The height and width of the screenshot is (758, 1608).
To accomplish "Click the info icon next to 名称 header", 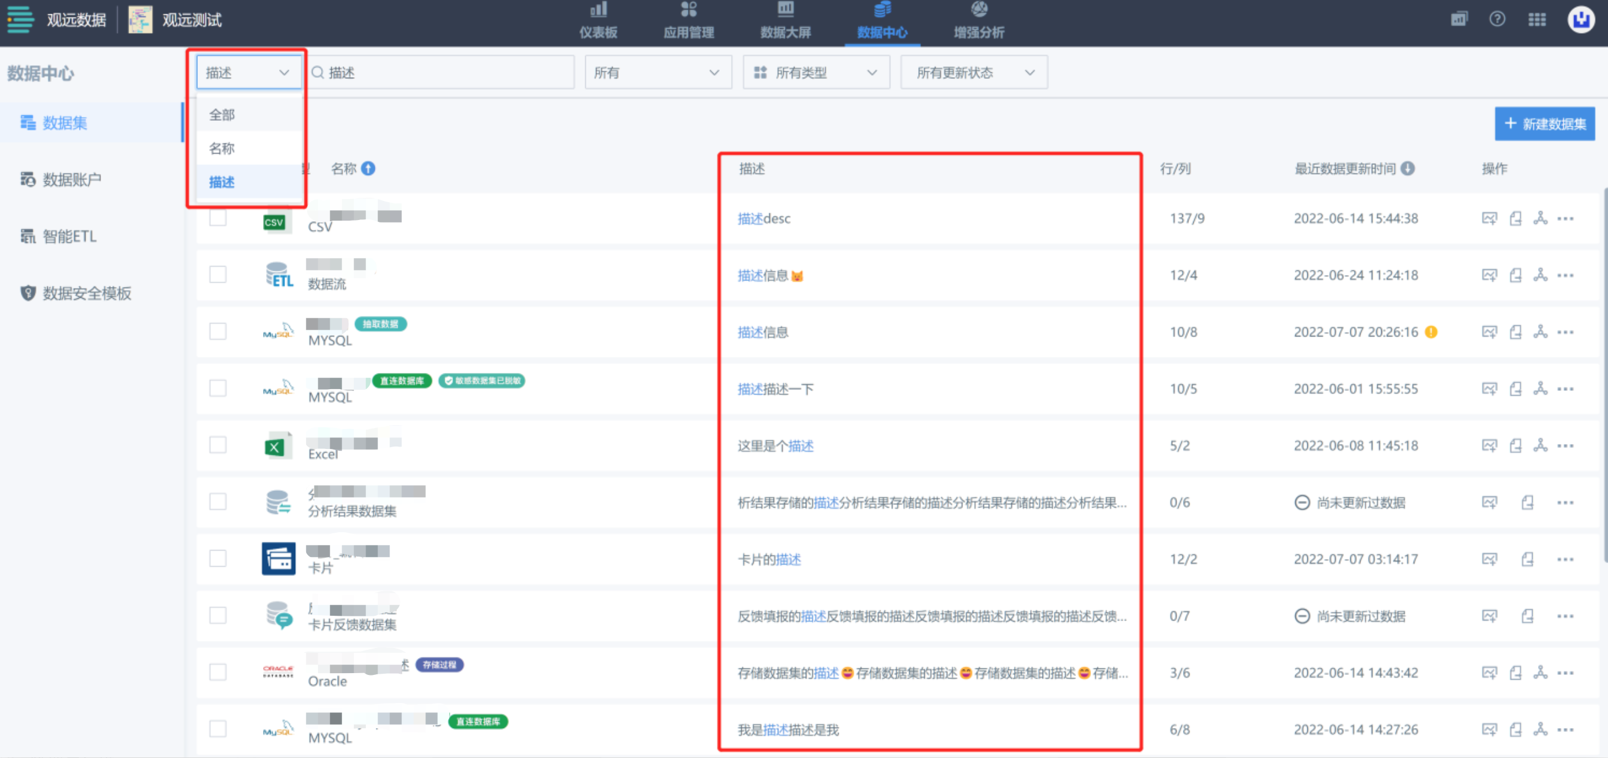I will point(368,169).
